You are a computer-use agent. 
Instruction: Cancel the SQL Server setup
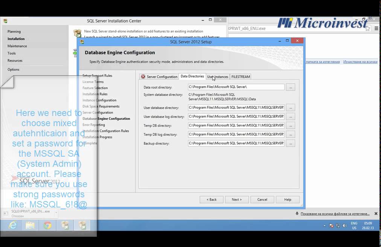tap(262, 200)
